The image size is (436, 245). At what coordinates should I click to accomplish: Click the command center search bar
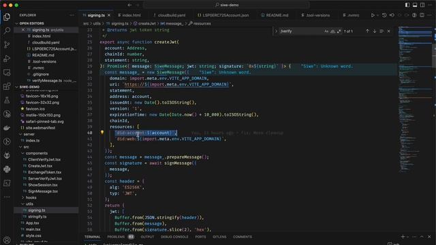(x=226, y=5)
